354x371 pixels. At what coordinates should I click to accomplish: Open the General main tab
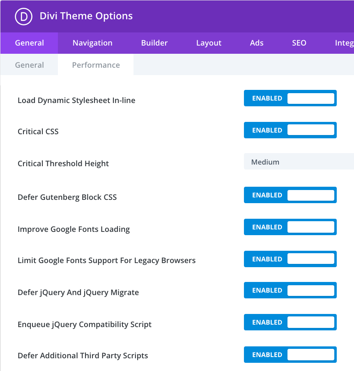click(x=29, y=43)
